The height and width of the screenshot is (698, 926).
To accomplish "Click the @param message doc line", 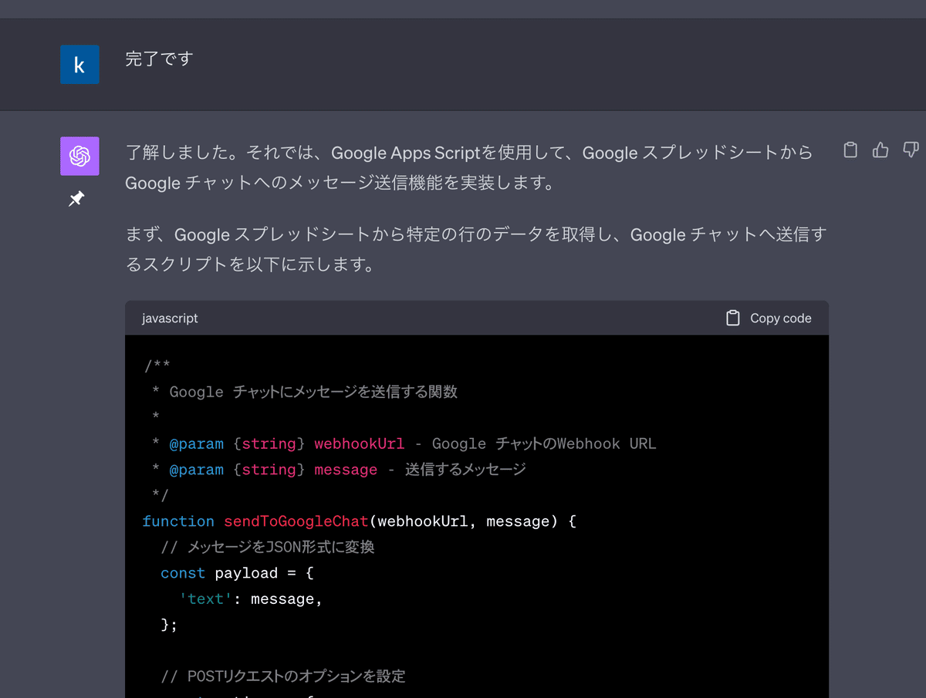I will click(x=339, y=469).
